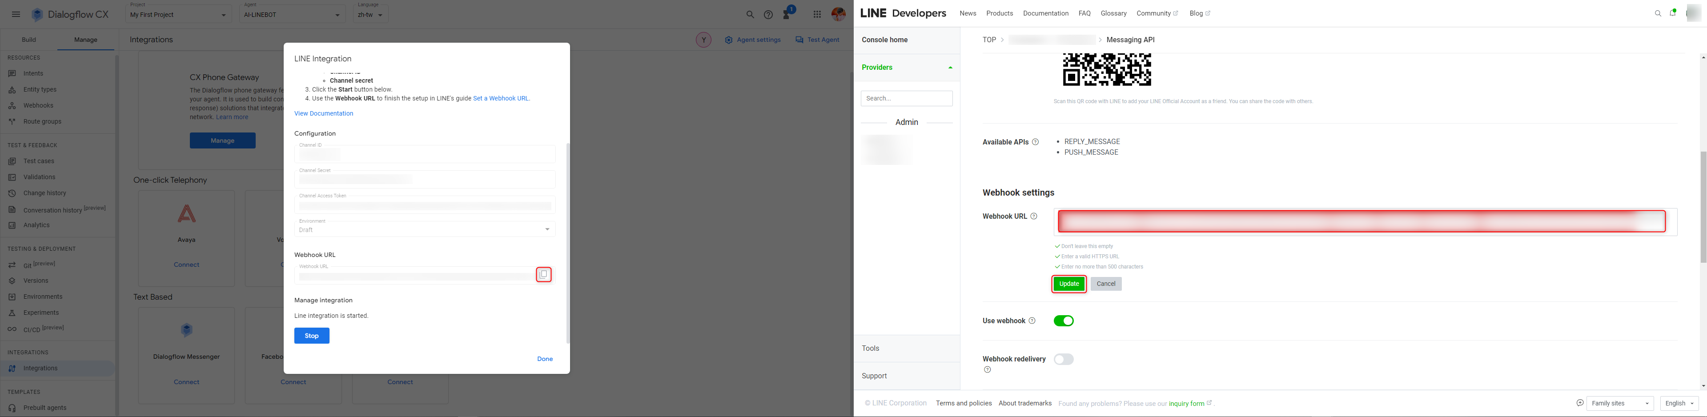Click Done in the LINE Integration dialog

545,359
